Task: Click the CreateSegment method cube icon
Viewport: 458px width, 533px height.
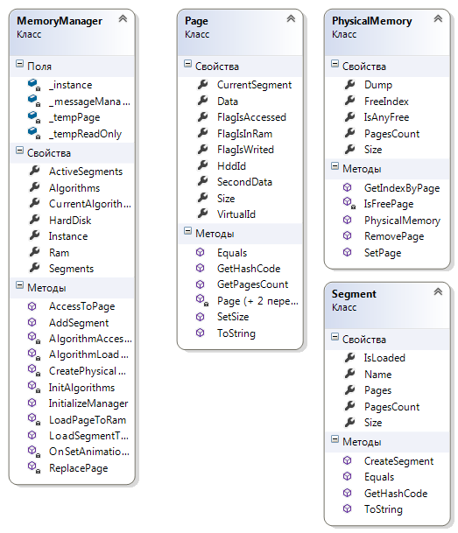Action: (347, 460)
